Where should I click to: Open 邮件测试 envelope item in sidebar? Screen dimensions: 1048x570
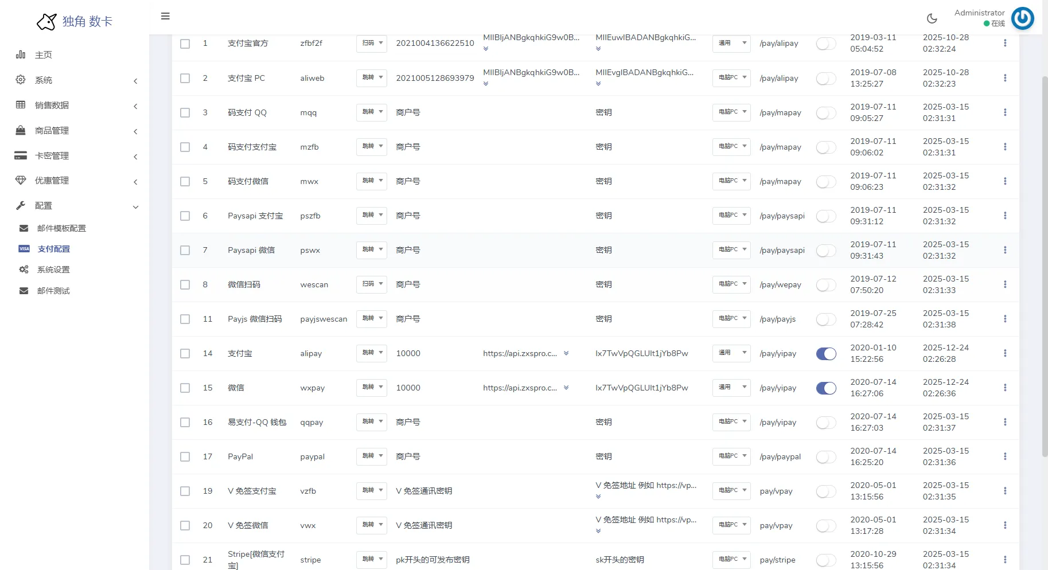pyautogui.click(x=52, y=291)
